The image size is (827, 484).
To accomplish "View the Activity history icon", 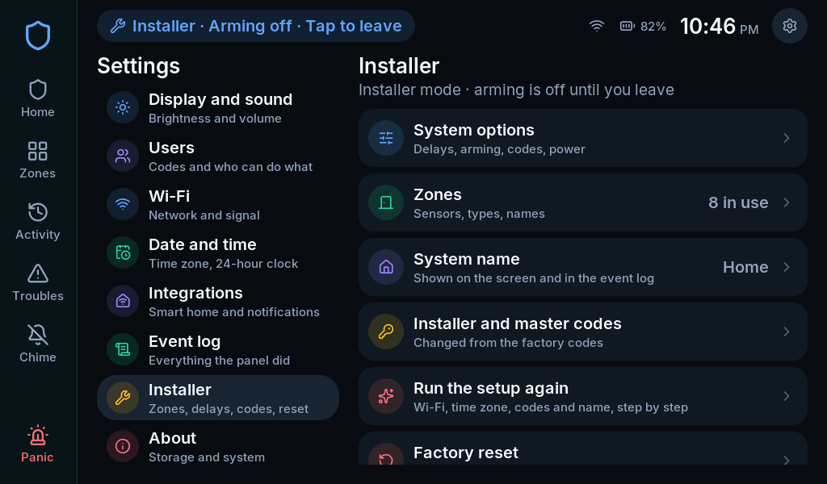I will point(37,212).
